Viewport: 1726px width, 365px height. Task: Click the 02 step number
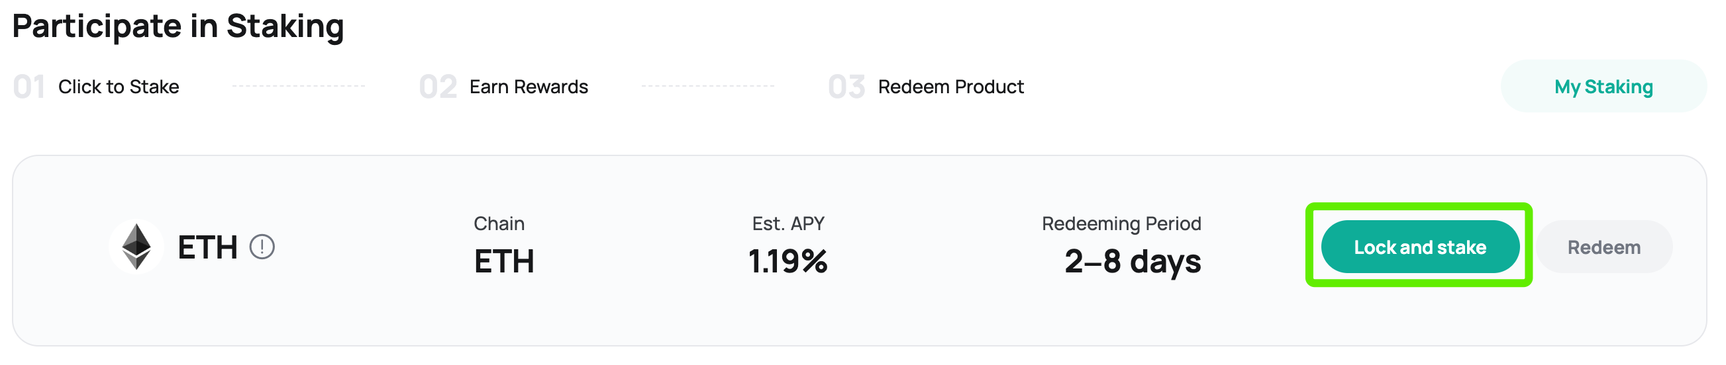click(438, 87)
